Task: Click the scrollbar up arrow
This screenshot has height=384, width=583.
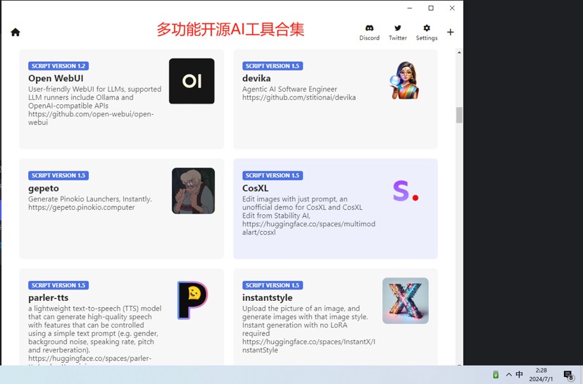Action: (460, 52)
